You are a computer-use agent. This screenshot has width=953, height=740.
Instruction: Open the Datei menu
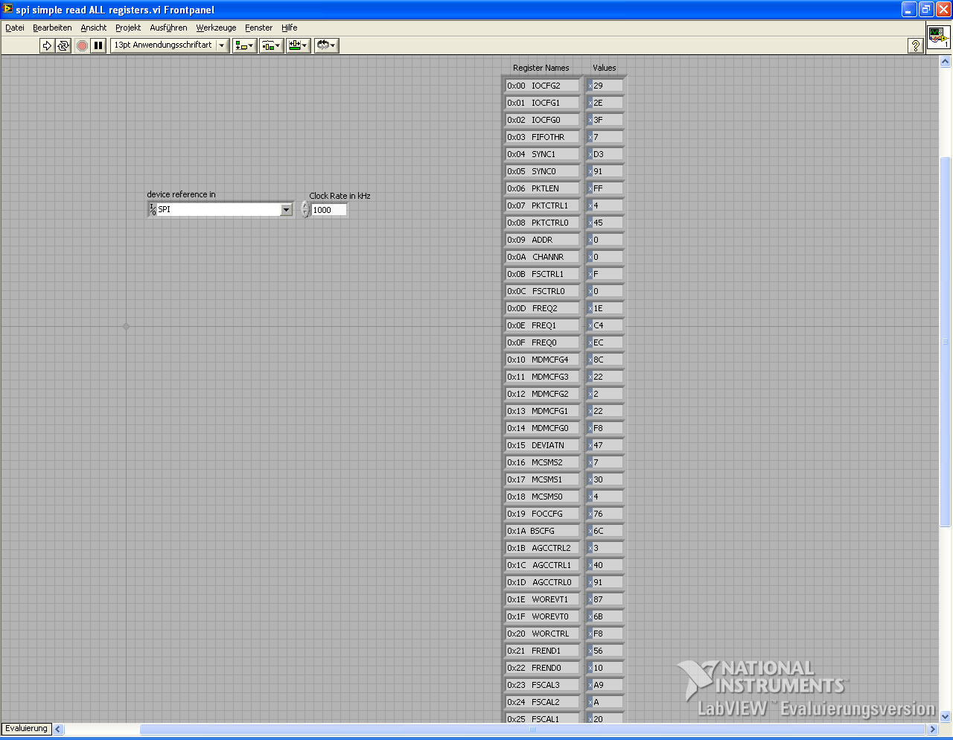click(x=15, y=28)
